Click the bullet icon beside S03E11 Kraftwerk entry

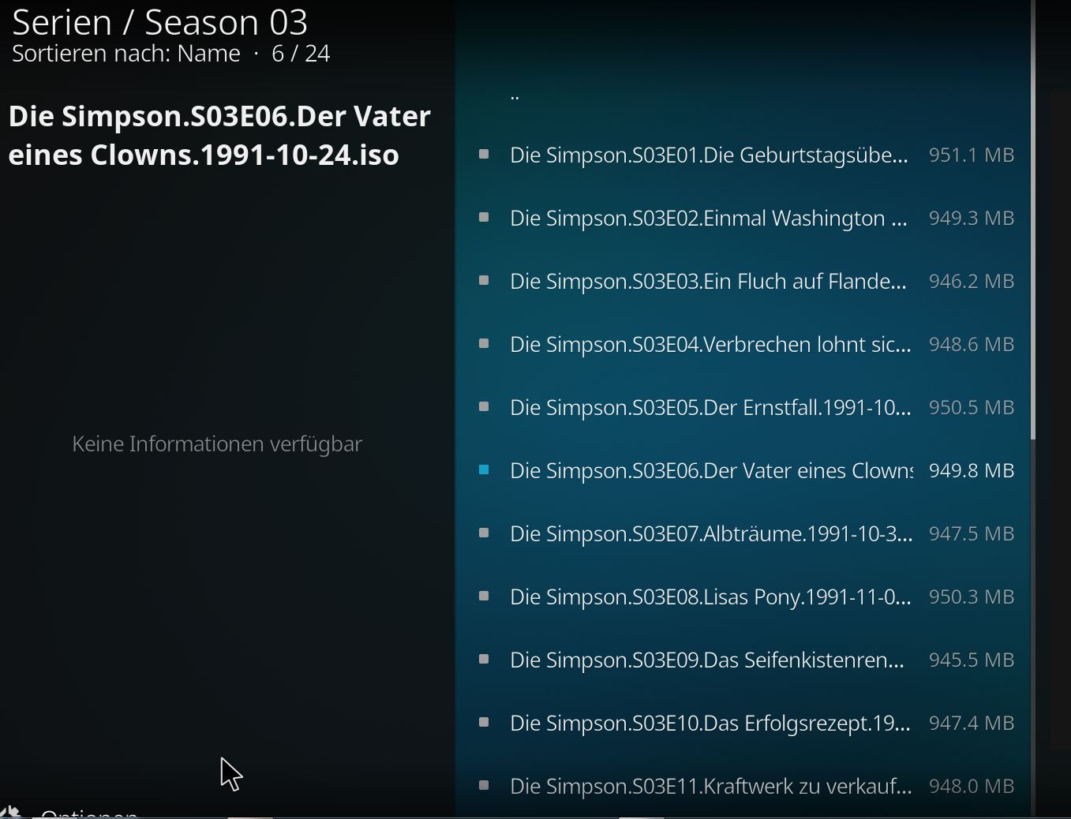pos(484,785)
